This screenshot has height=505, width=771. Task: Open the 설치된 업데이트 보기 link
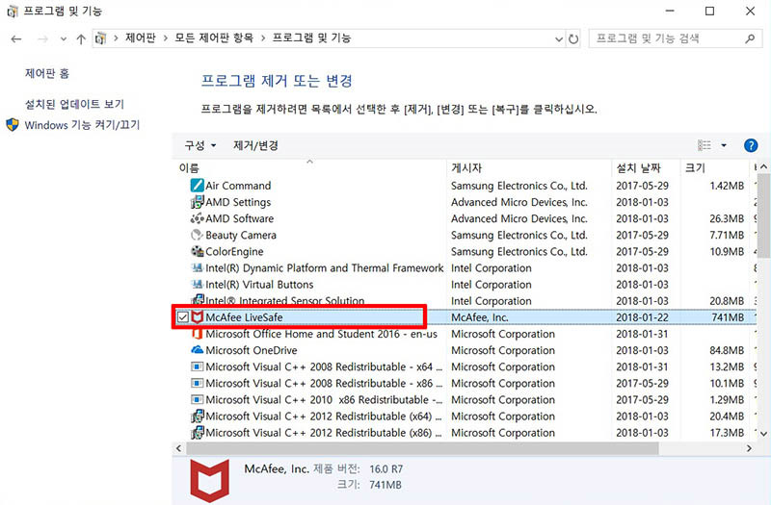74,104
